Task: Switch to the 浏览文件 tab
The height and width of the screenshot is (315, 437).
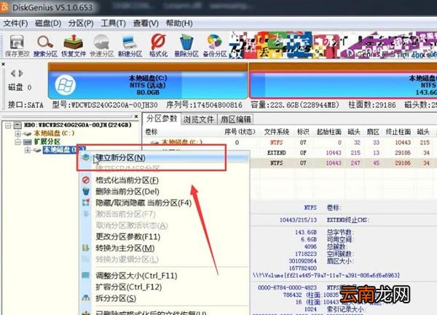Action: 198,120
